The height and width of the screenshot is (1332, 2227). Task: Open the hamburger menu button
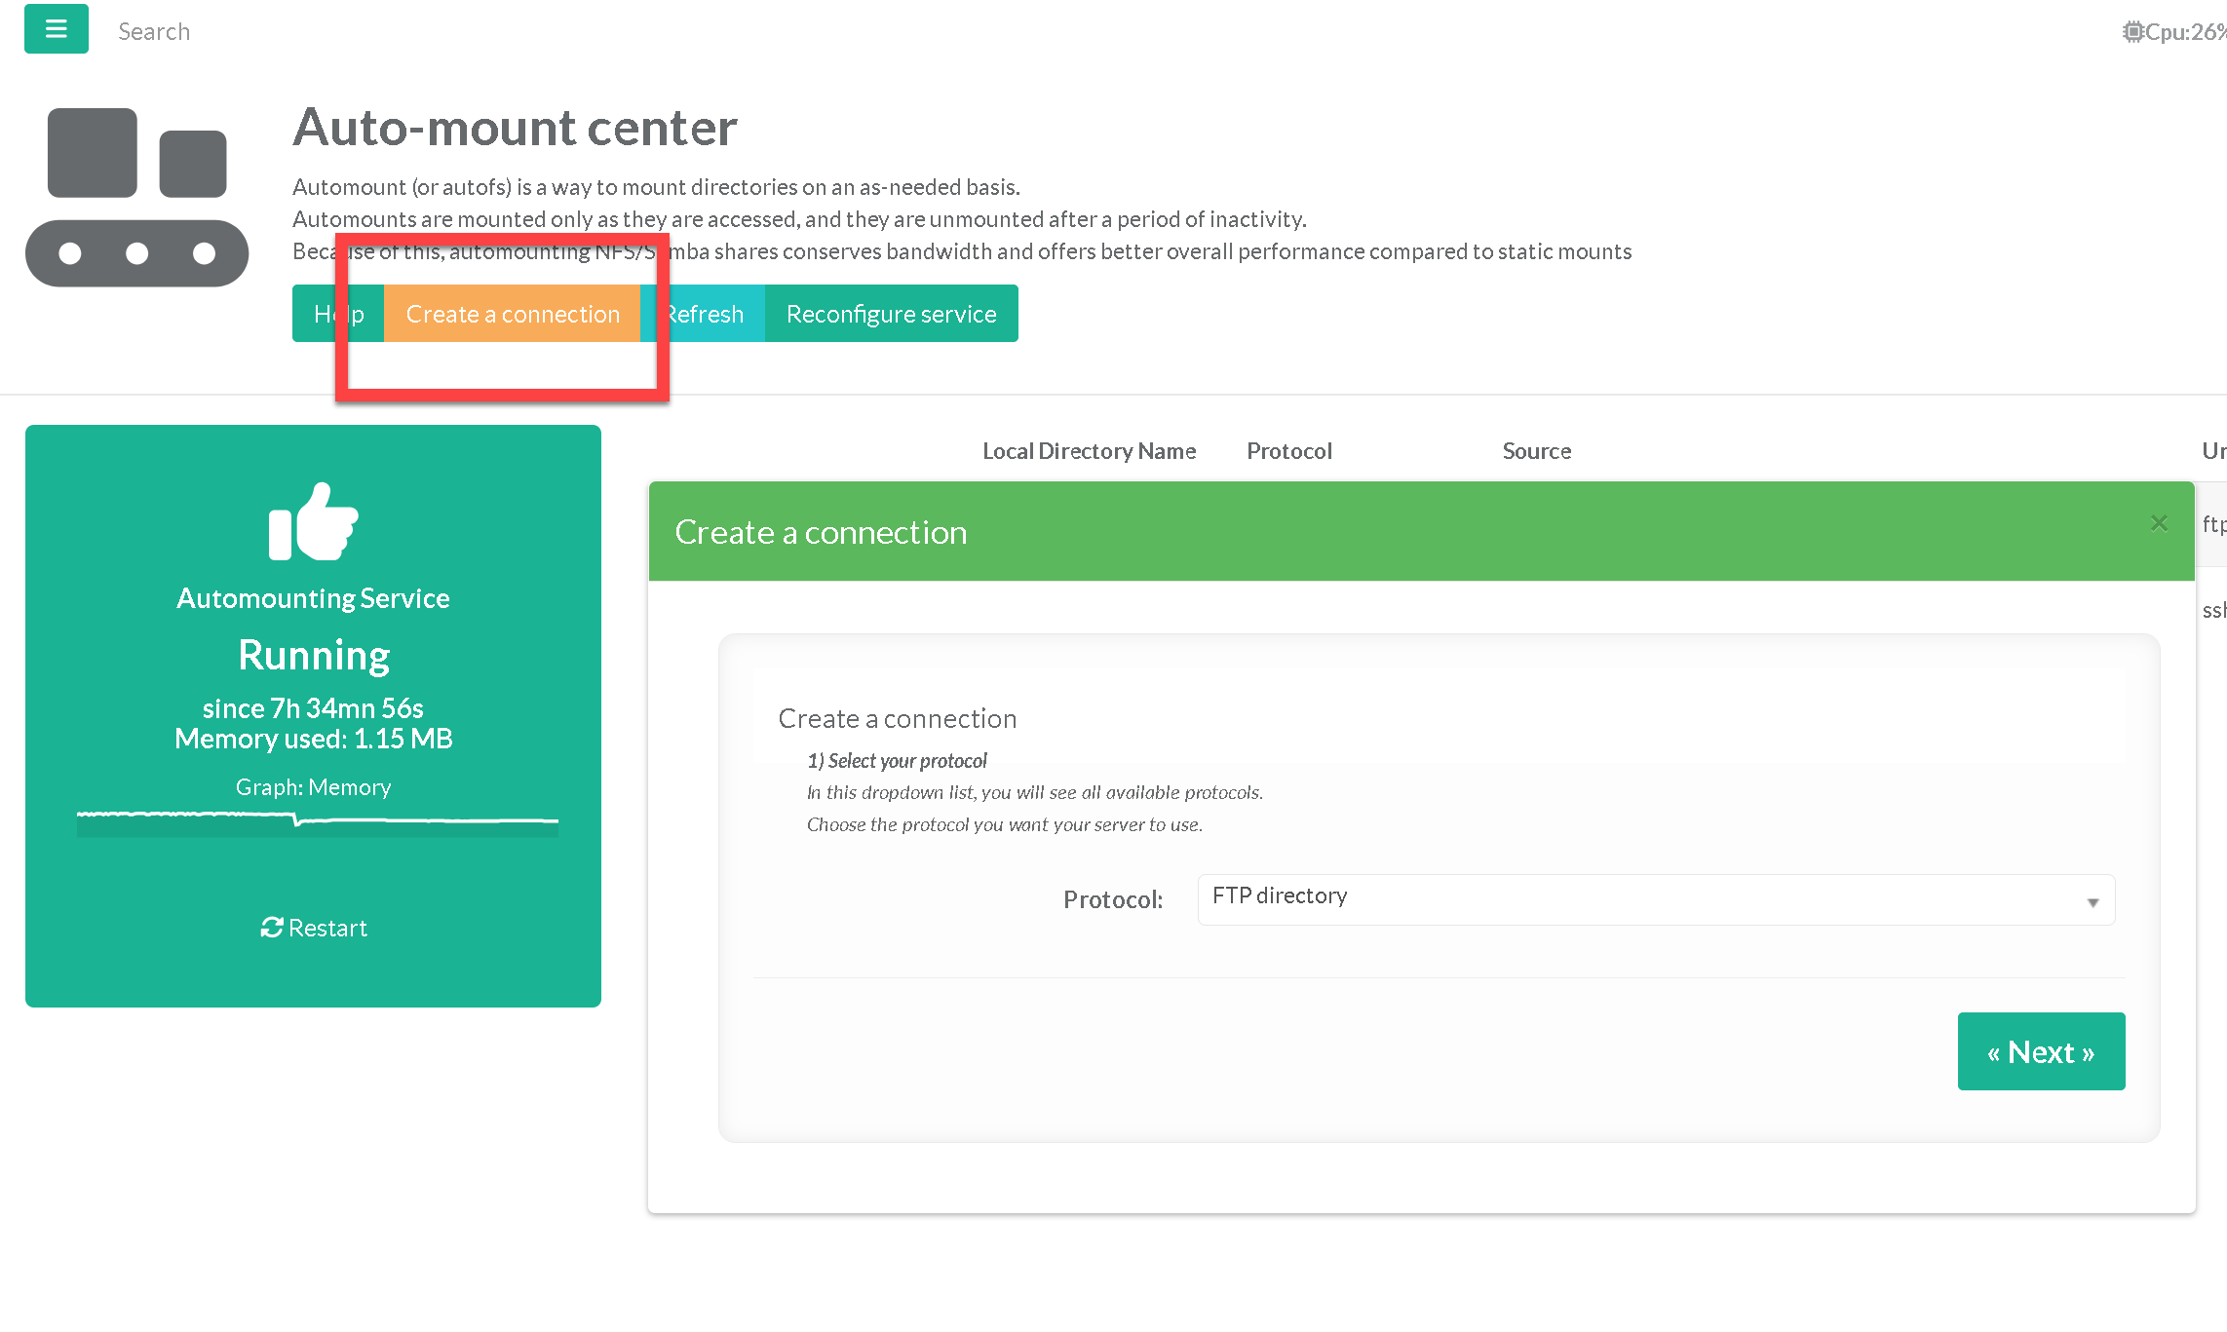click(x=56, y=29)
